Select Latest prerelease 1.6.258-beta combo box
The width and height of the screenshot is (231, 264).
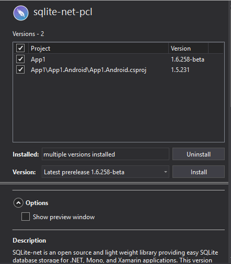[106, 172]
